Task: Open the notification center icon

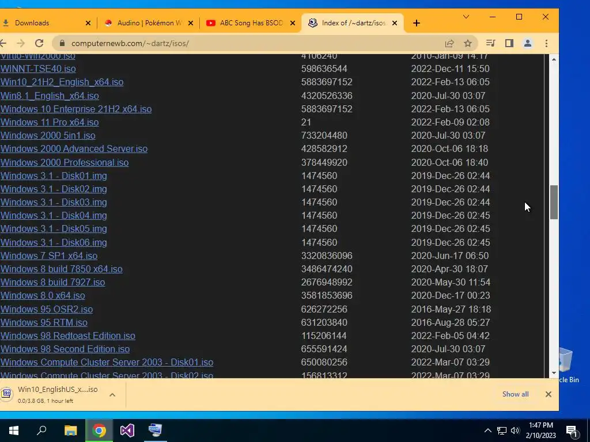Action: tap(572, 431)
